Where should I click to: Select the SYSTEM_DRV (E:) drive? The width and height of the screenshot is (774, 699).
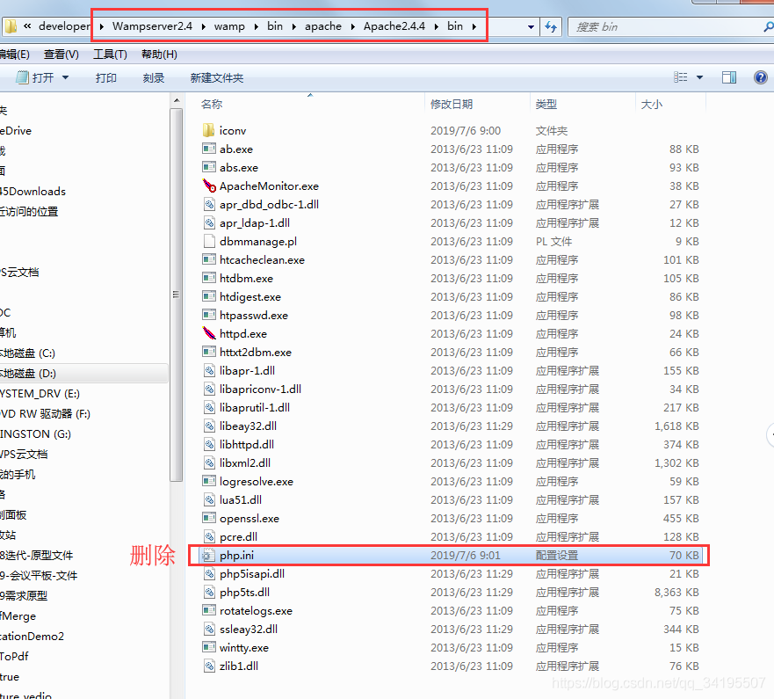40,394
